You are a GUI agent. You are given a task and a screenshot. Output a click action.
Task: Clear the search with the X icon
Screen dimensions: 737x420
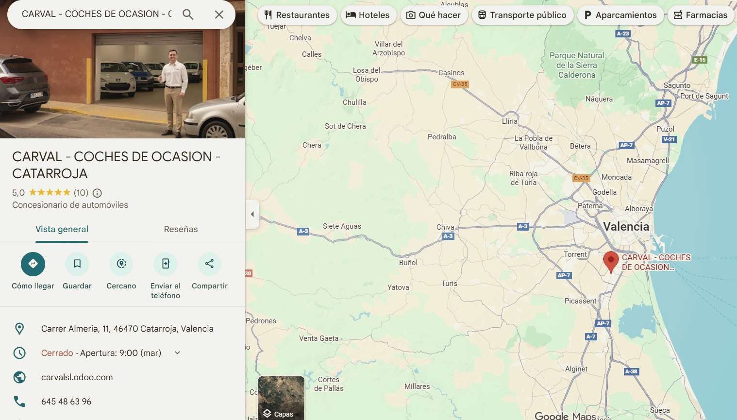point(219,15)
